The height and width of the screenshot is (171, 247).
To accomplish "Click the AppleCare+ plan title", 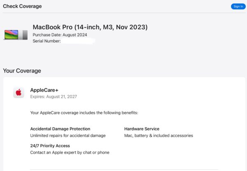I will [44, 90].
